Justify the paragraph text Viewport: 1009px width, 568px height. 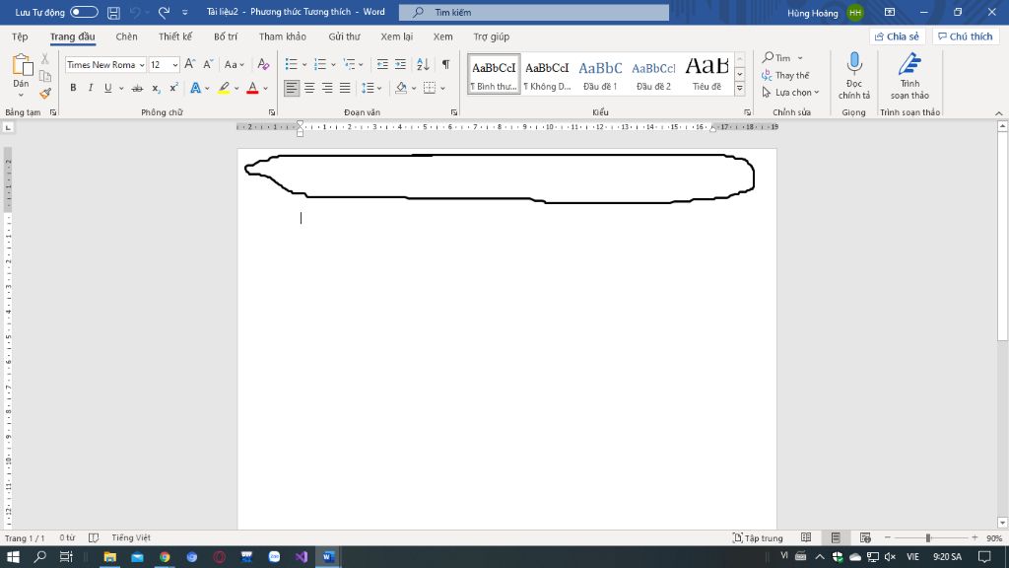tap(346, 88)
